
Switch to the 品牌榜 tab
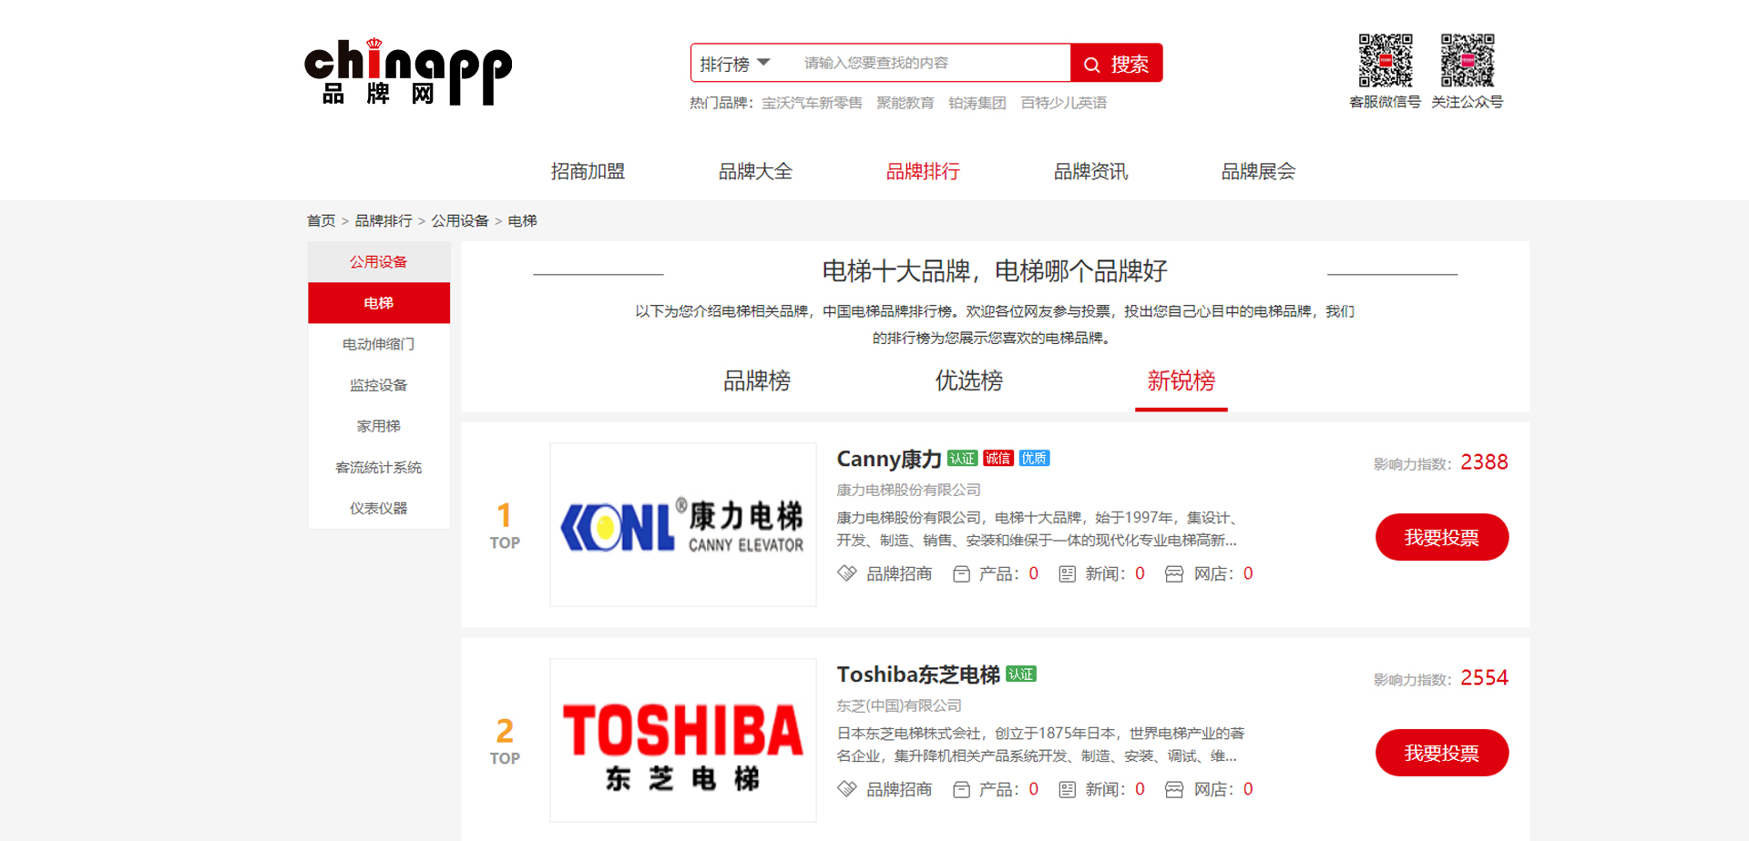(757, 381)
